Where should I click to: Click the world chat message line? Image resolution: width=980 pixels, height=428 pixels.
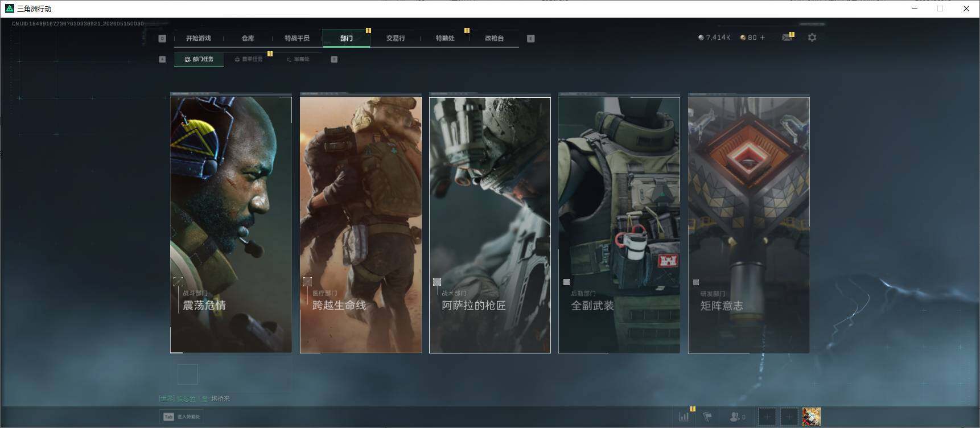click(195, 398)
